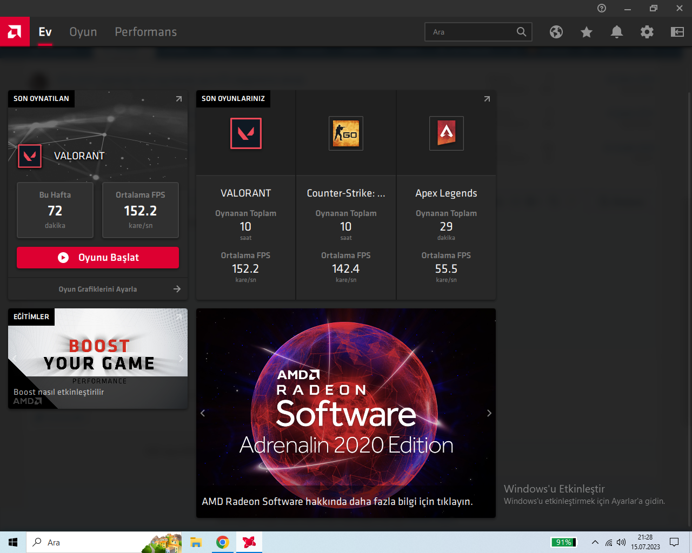The height and width of the screenshot is (553, 692).
Task: Expand the Son Oyunlarınız panel arrow
Action: pyautogui.click(x=487, y=99)
